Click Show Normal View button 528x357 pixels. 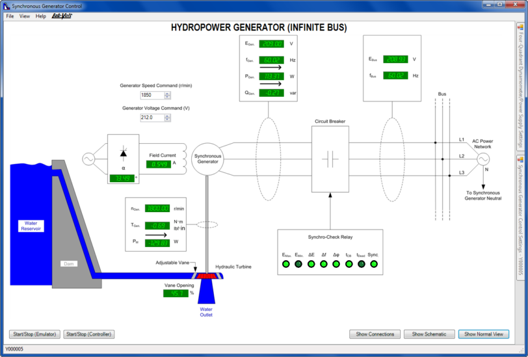pyautogui.click(x=484, y=334)
